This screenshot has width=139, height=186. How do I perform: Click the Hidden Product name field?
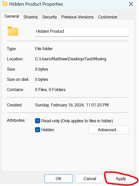click(82, 32)
